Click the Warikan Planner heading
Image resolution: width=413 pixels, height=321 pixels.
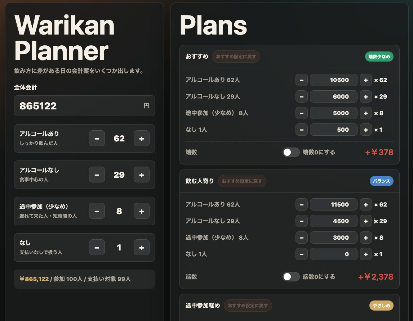click(x=65, y=38)
